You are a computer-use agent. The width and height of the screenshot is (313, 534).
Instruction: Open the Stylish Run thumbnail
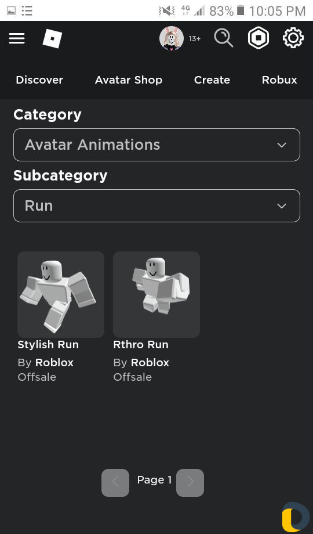tap(61, 295)
